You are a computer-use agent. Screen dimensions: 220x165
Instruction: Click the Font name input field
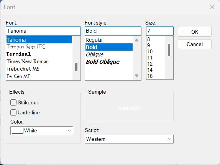click(43, 31)
